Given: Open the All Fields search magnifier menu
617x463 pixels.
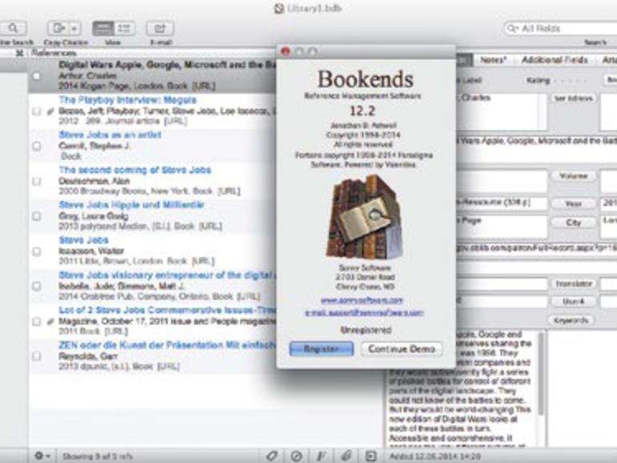Looking at the screenshot, I should (x=512, y=28).
